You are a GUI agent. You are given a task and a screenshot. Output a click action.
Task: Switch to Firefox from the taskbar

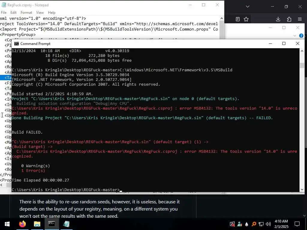[x=22, y=224]
